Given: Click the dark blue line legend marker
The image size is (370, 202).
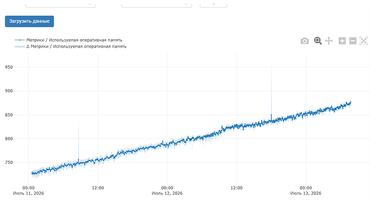Looking at the screenshot, I should [x=20, y=40].
